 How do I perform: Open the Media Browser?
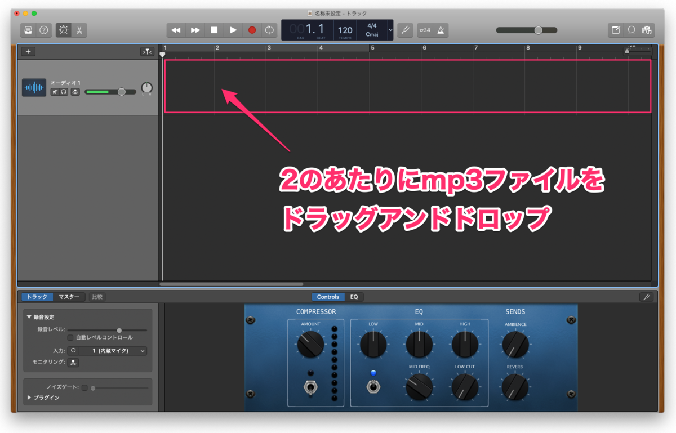647,30
